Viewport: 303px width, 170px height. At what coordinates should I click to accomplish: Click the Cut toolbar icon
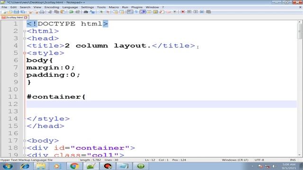[50, 12]
